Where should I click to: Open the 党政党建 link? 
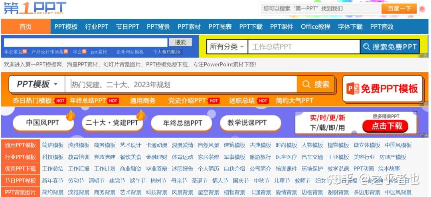click(x=105, y=157)
